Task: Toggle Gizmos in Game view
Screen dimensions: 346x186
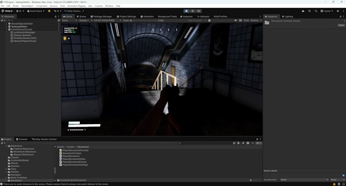Action: 254,20
